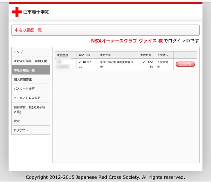Click the 申込み履歴一覧 page heading
Screen dimensions: 211x182
click(28, 30)
